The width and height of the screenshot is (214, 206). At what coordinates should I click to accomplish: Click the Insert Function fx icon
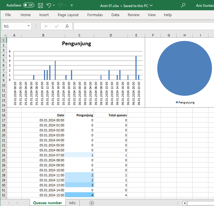tap(67, 26)
